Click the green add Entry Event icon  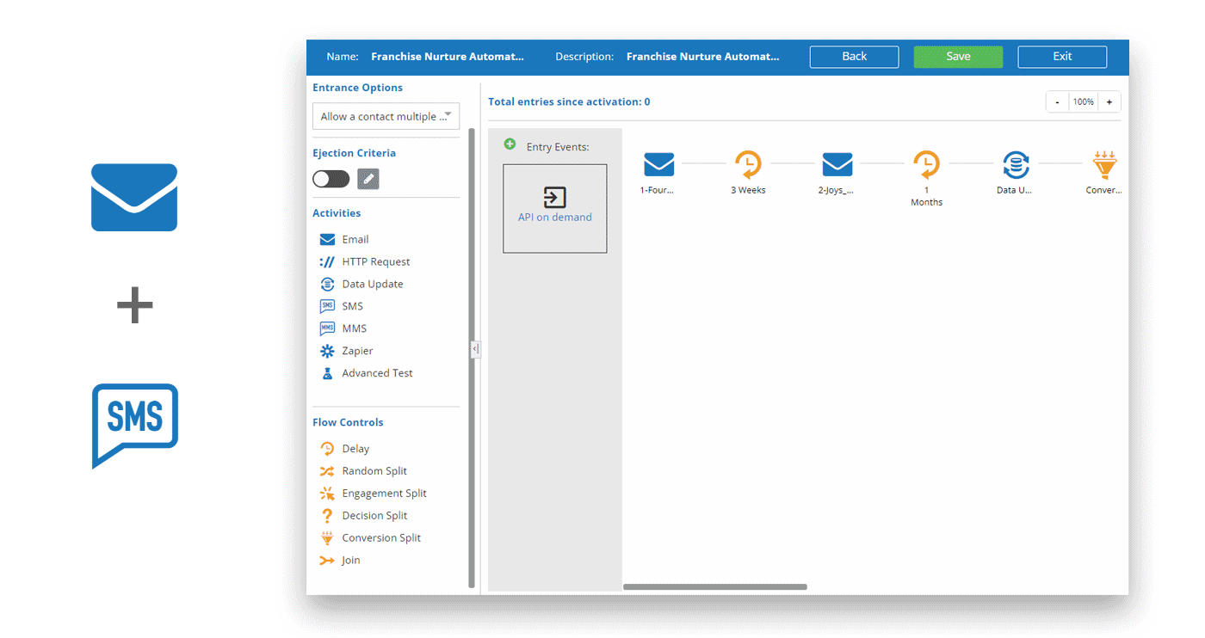(x=510, y=144)
